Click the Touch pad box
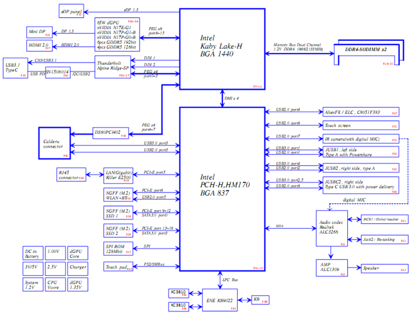This screenshot has height=321, width=413. [117, 266]
